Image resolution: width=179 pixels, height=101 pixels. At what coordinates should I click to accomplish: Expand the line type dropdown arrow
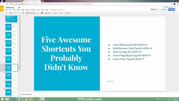coord(39,13)
